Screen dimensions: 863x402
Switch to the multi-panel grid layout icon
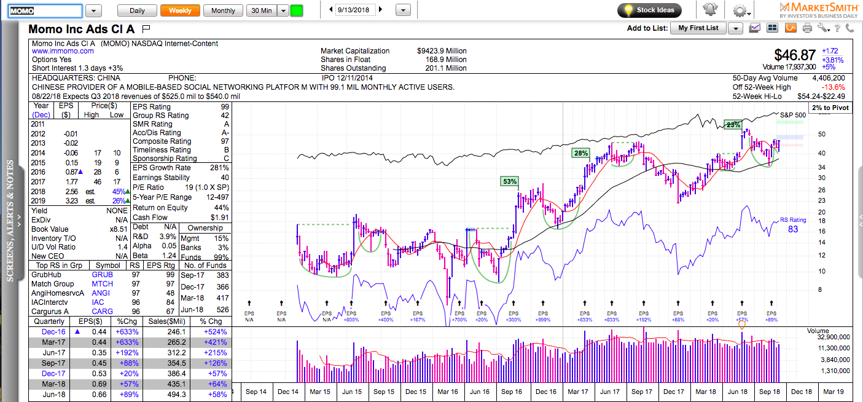[x=772, y=28]
